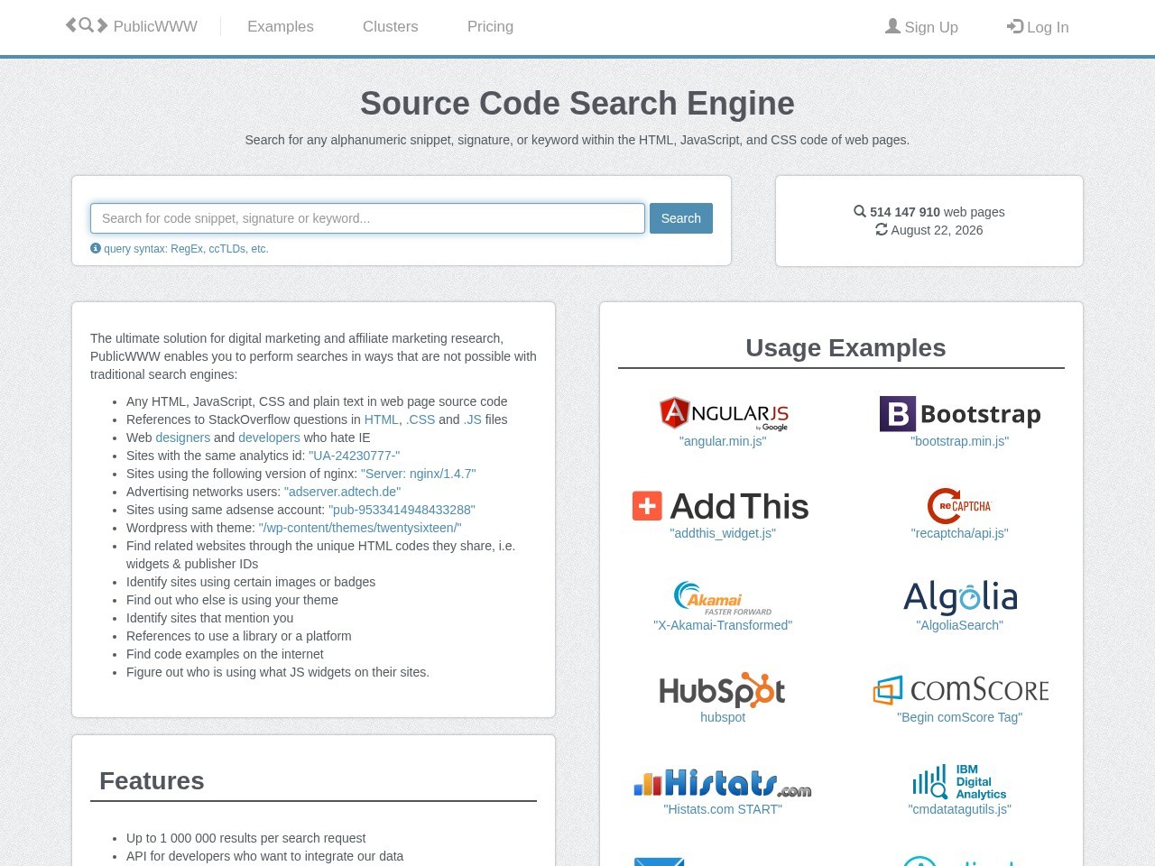Click the text "Up to 1 000 000 results per search request"
This screenshot has width=1155, height=866.
(245, 838)
